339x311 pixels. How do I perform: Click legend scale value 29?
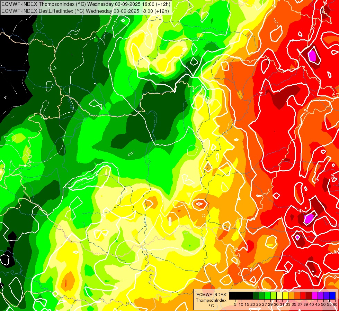pos(270,304)
